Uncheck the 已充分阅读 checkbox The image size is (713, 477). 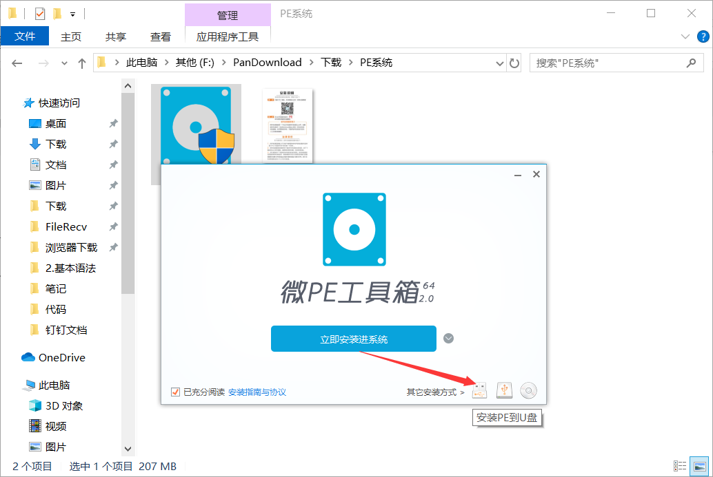(x=176, y=392)
